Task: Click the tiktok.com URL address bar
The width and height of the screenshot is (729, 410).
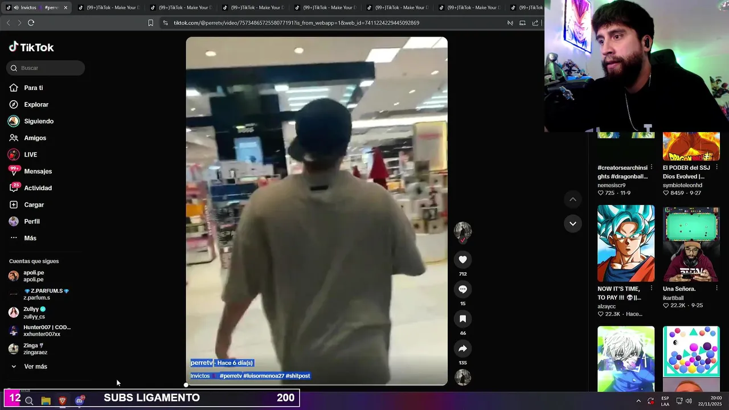Action: (330, 23)
